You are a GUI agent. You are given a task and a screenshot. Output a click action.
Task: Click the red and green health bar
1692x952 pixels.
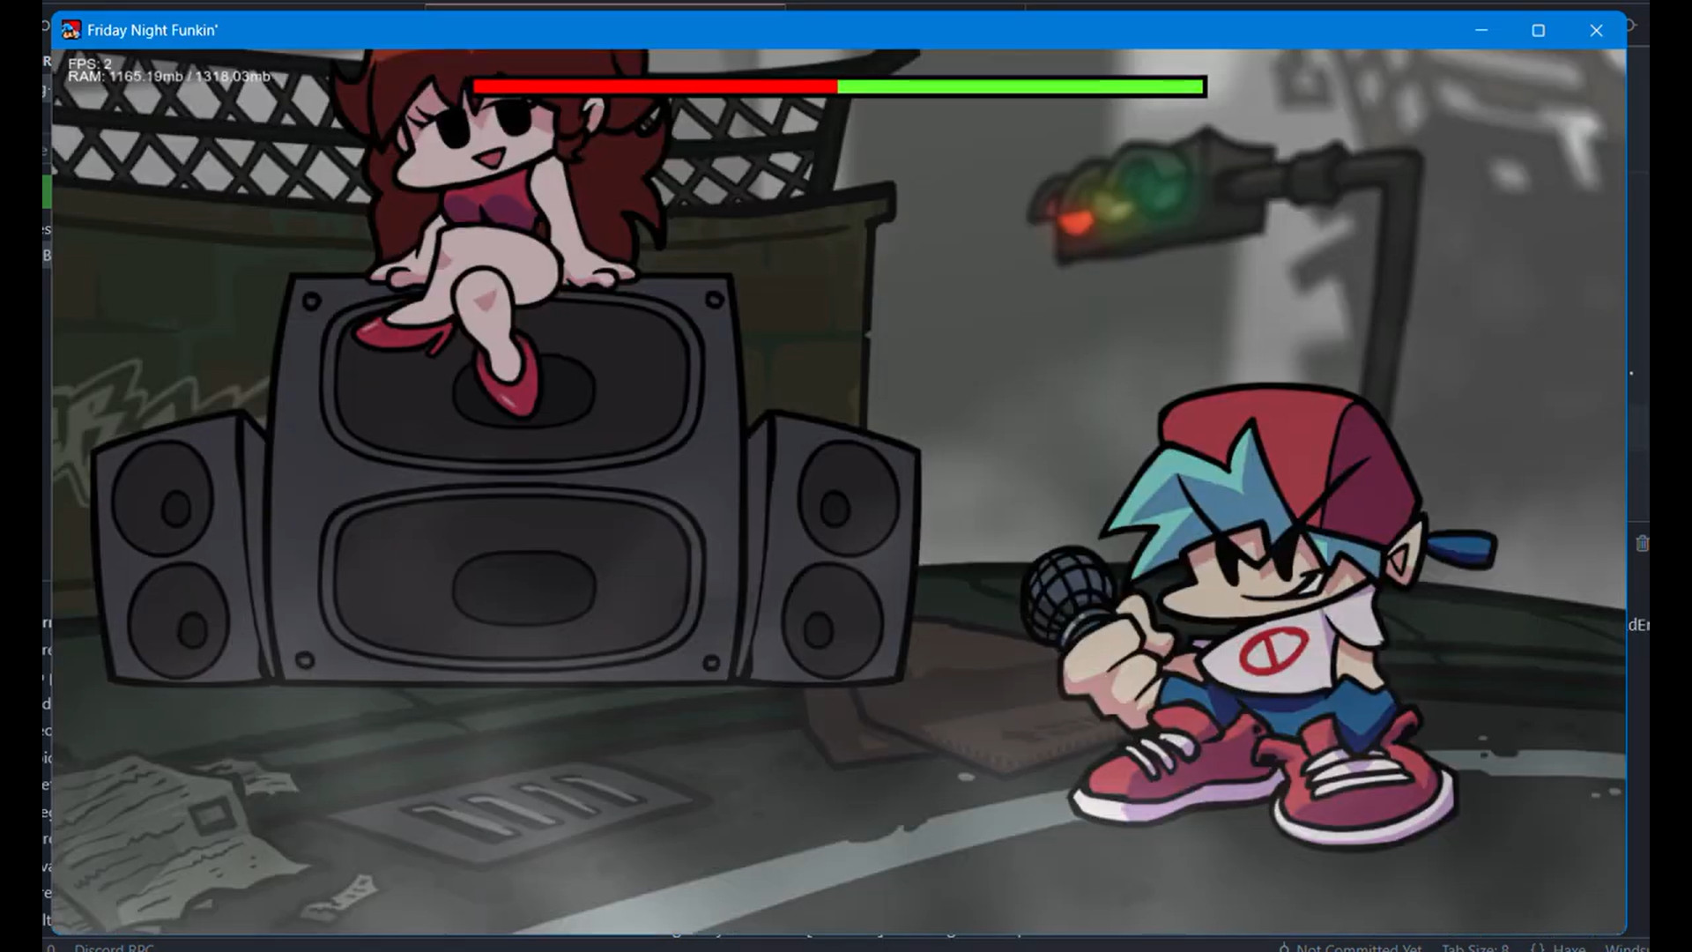(x=840, y=86)
